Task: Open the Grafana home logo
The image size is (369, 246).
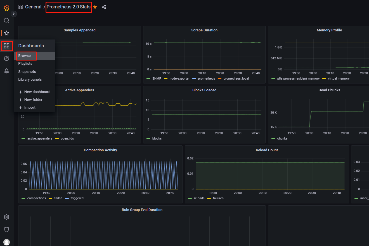Action: [x=7, y=8]
